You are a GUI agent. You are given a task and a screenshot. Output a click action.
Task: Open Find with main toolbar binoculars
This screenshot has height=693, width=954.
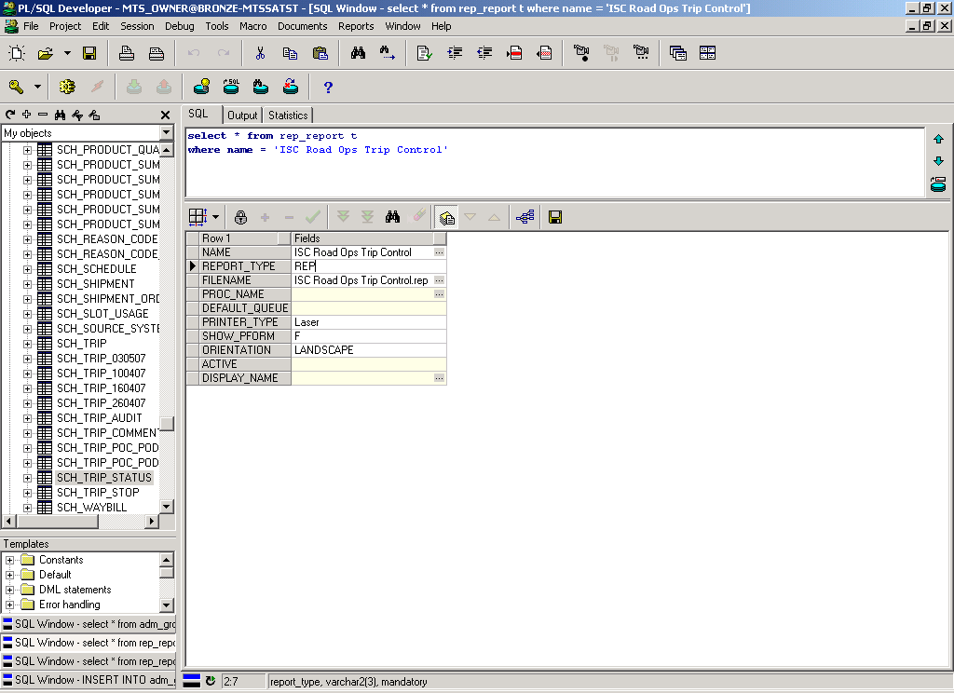[x=358, y=53]
